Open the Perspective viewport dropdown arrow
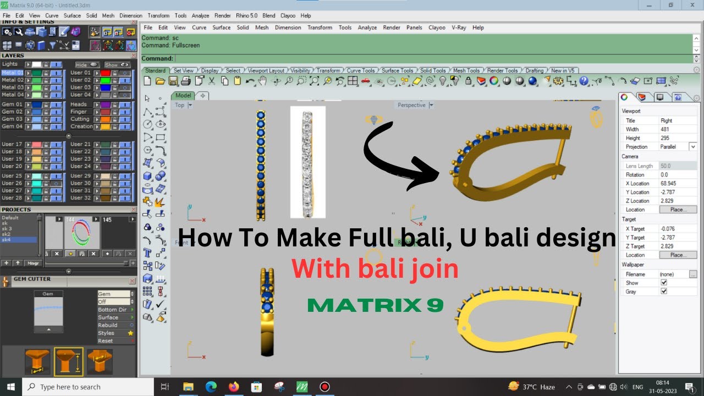 pyautogui.click(x=431, y=105)
